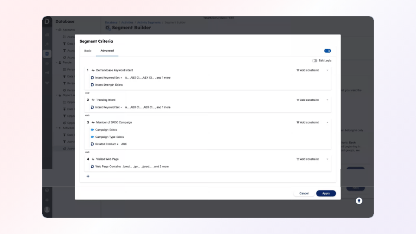Expand the Member of SFDC Campaign dropdown arrow
This screenshot has height=234, width=416.
(327, 122)
